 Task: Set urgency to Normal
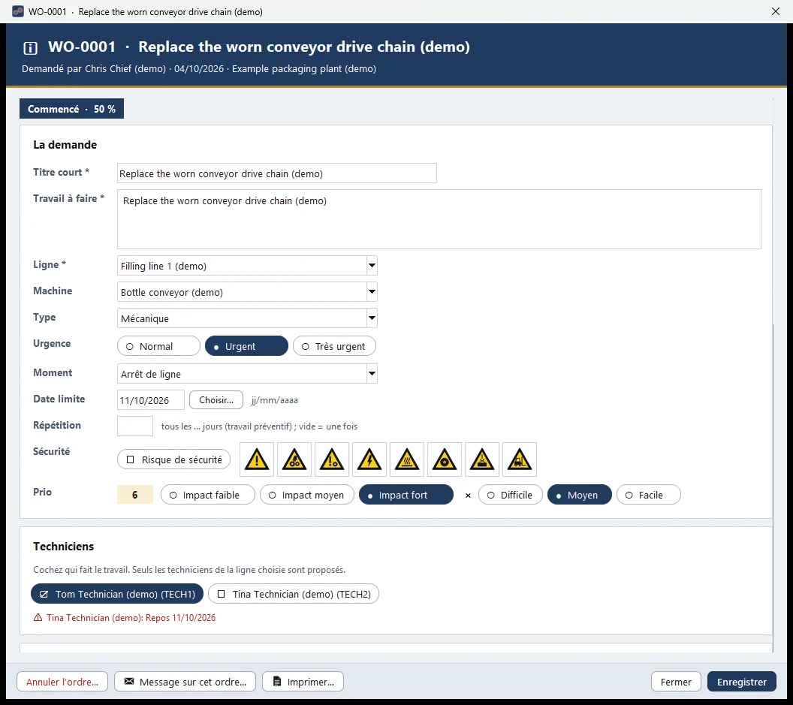click(158, 346)
